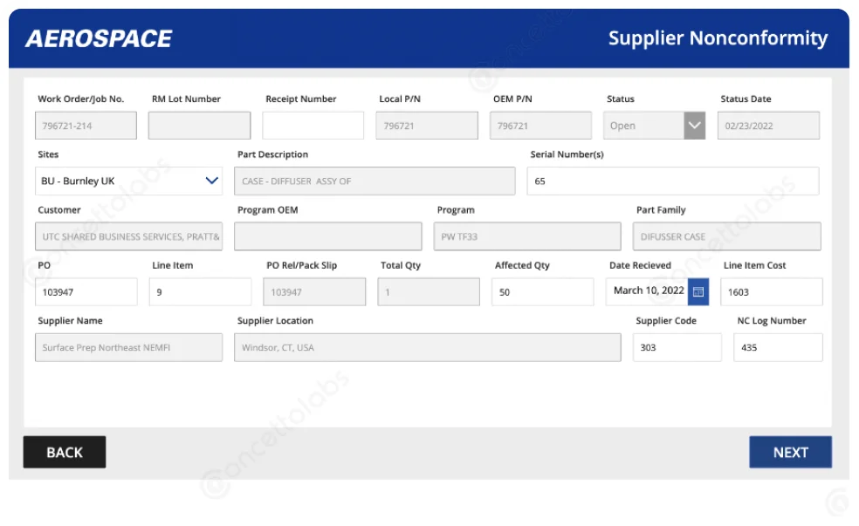
Task: Click the Affected Qty field
Action: [542, 292]
